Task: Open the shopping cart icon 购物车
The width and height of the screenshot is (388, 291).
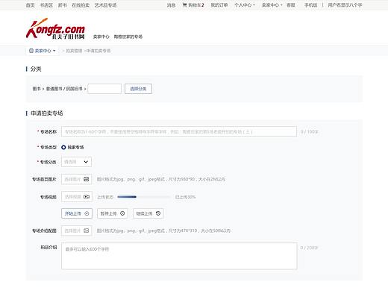Action: coord(184,5)
